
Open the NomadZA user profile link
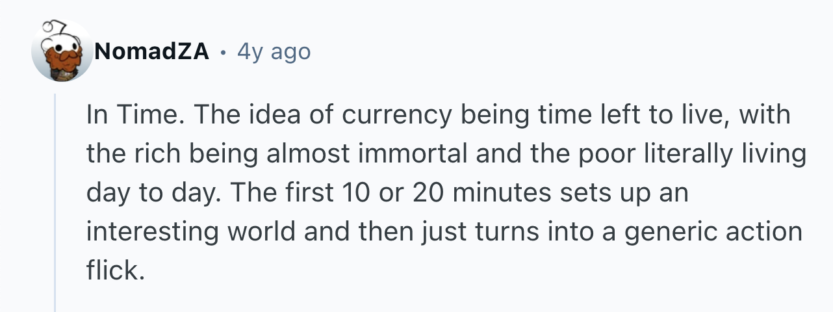152,51
